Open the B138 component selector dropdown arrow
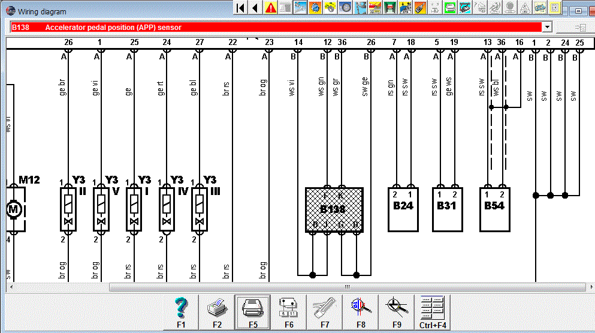 click(546, 27)
